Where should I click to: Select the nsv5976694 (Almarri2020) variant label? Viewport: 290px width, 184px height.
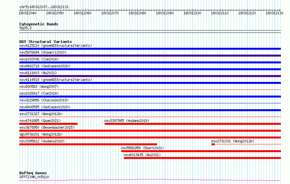click(43, 52)
